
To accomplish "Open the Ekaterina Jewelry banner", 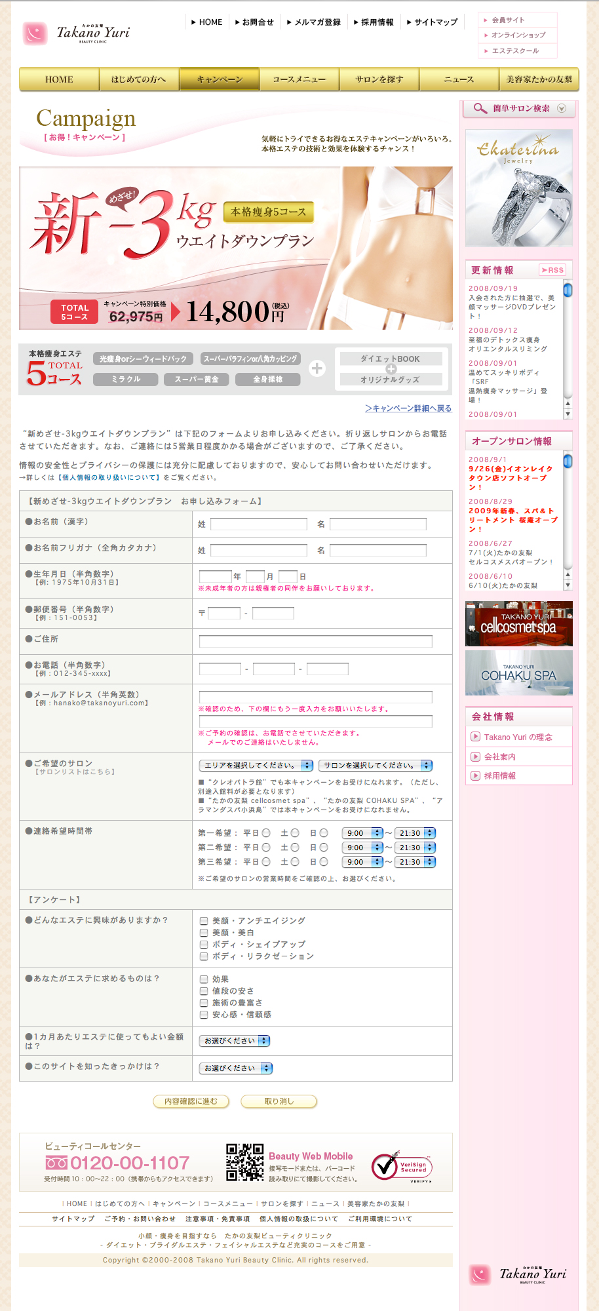I will (x=518, y=188).
